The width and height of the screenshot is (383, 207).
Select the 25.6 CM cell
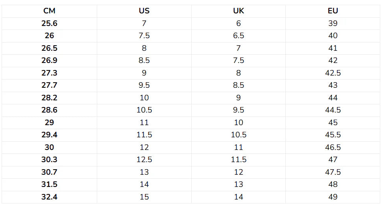tap(49, 24)
